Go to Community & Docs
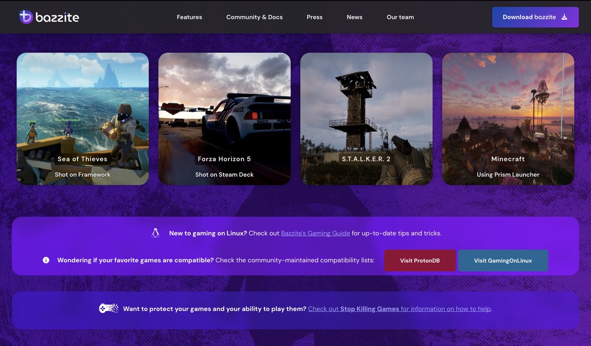 pyautogui.click(x=255, y=17)
